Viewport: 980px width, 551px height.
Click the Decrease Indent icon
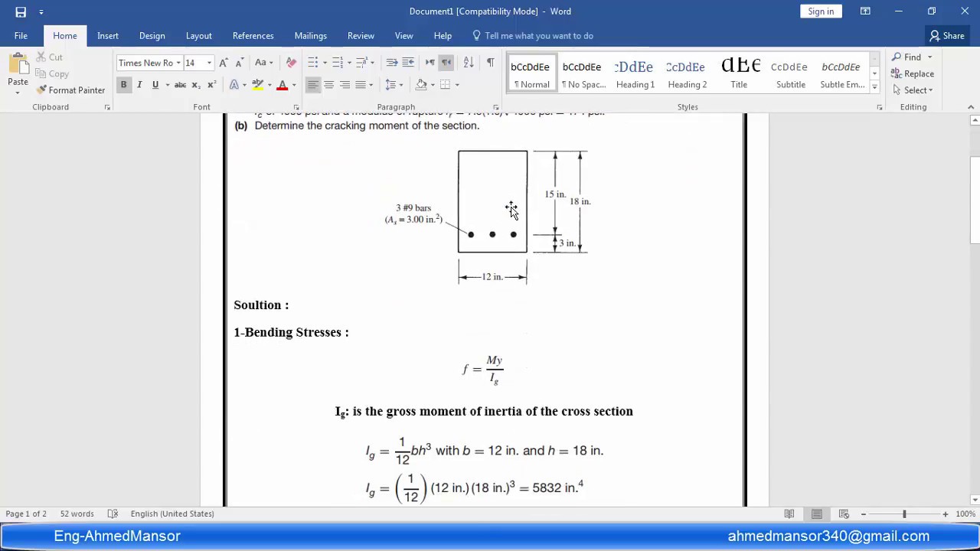click(392, 63)
